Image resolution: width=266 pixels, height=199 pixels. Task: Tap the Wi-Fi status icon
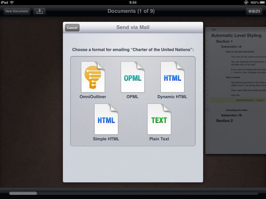(12, 2)
